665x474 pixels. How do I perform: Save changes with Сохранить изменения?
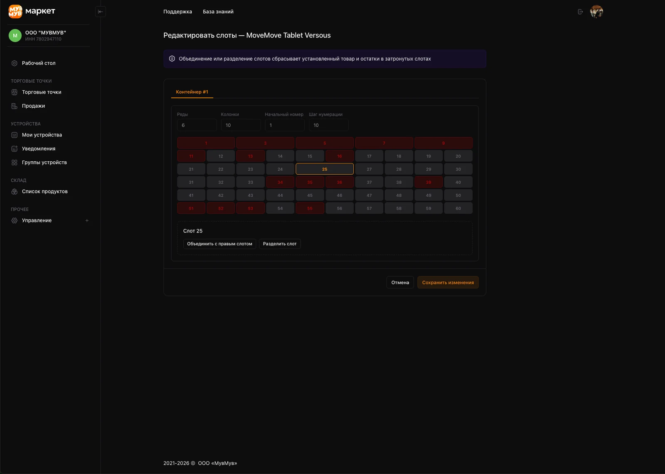448,283
